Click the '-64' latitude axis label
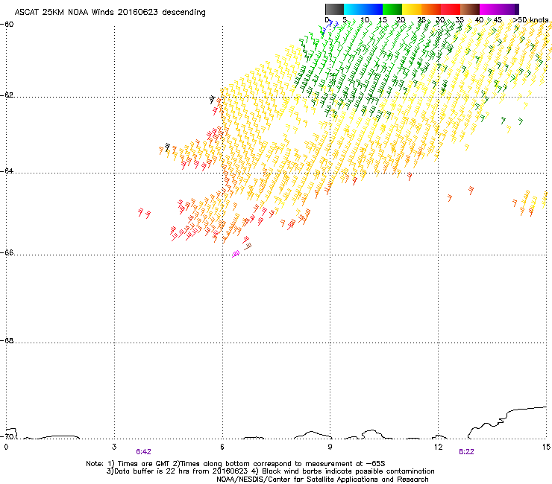Viewport: 552px width, 484px height. pyautogui.click(x=7, y=171)
